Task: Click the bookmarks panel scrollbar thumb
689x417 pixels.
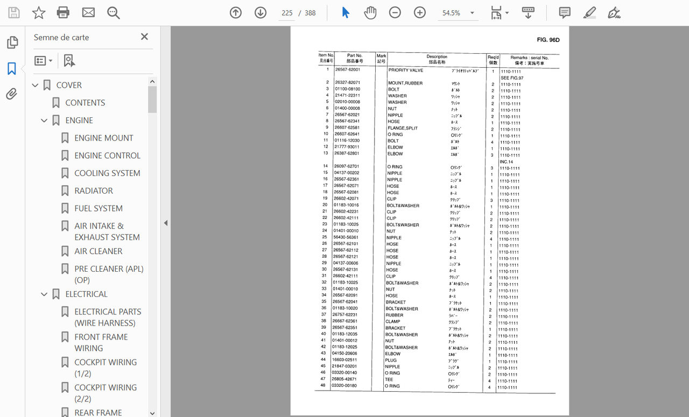Action: (152, 100)
